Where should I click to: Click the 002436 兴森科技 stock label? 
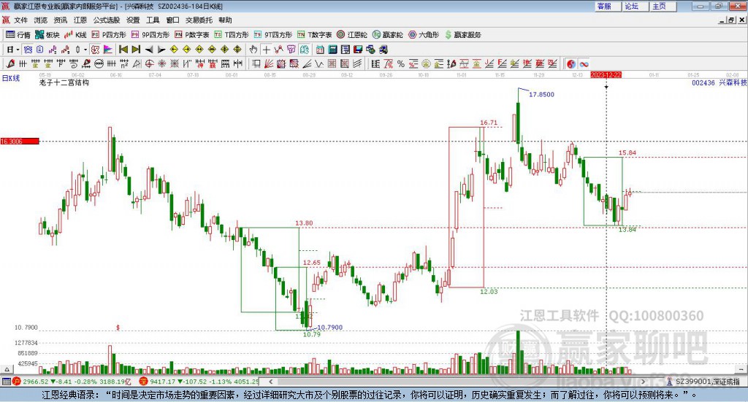[x=720, y=82]
